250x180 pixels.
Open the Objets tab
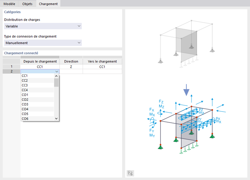(27, 4)
